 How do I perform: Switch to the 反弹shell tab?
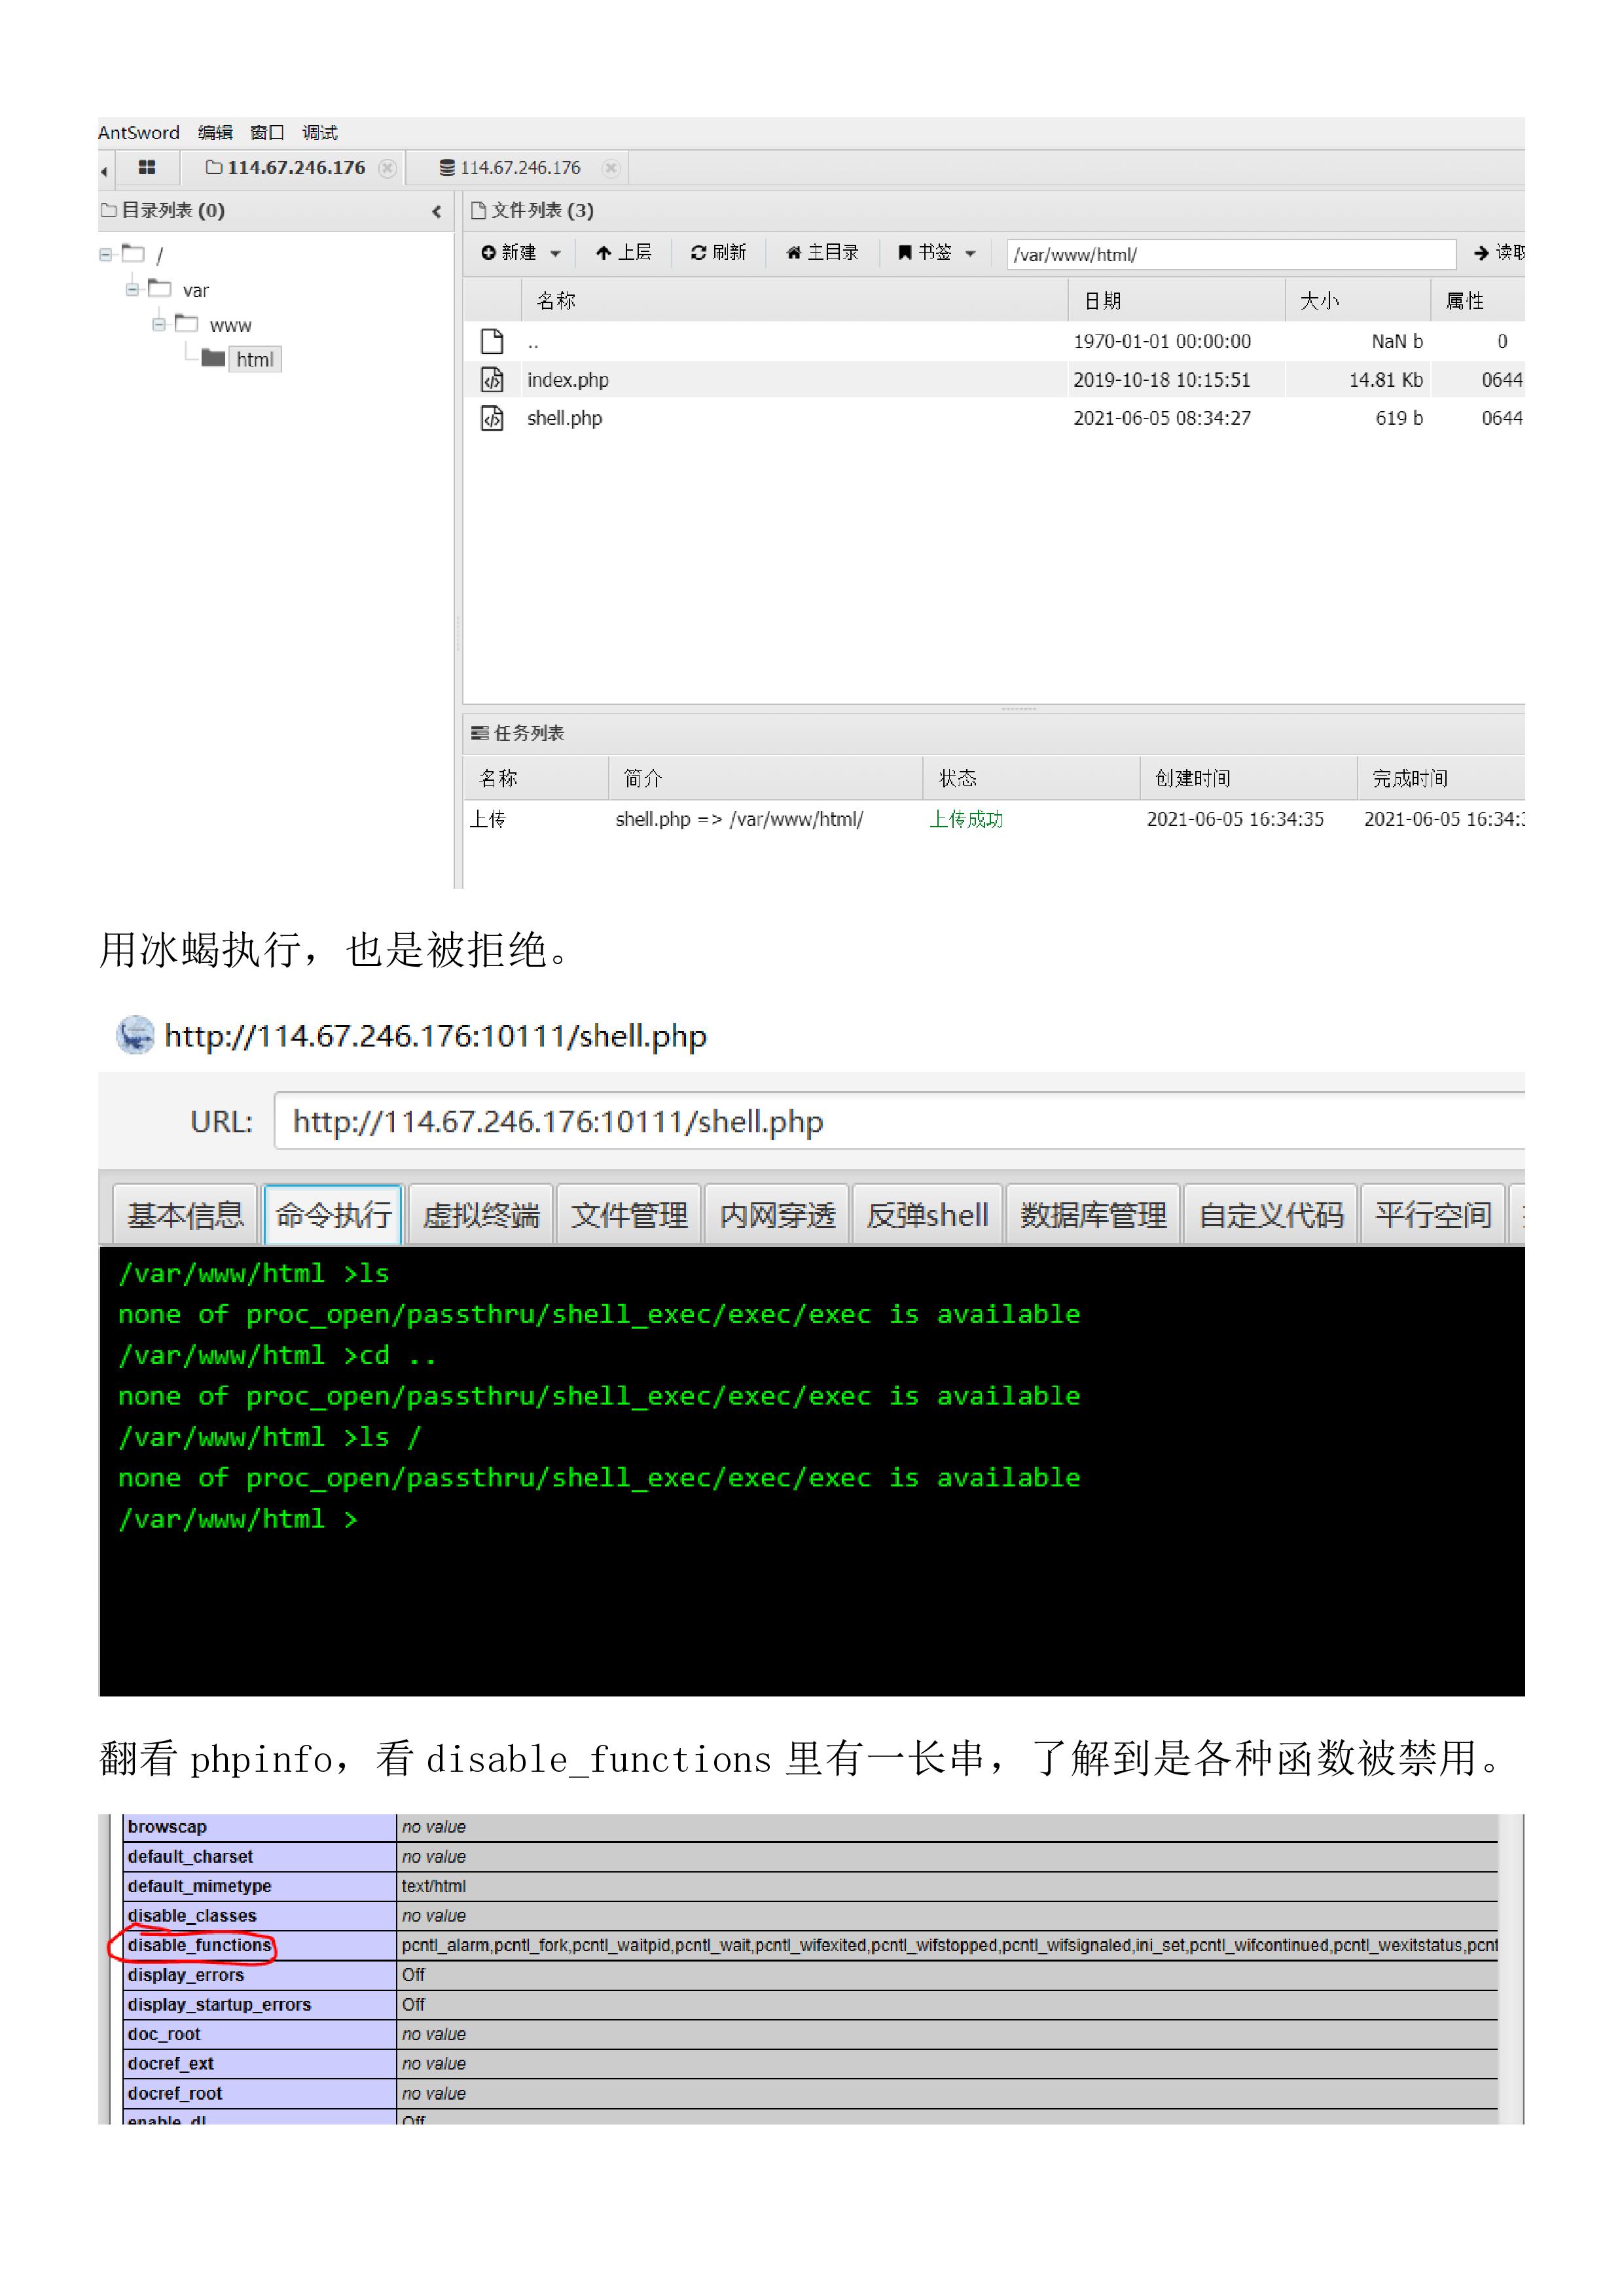[x=927, y=1214]
